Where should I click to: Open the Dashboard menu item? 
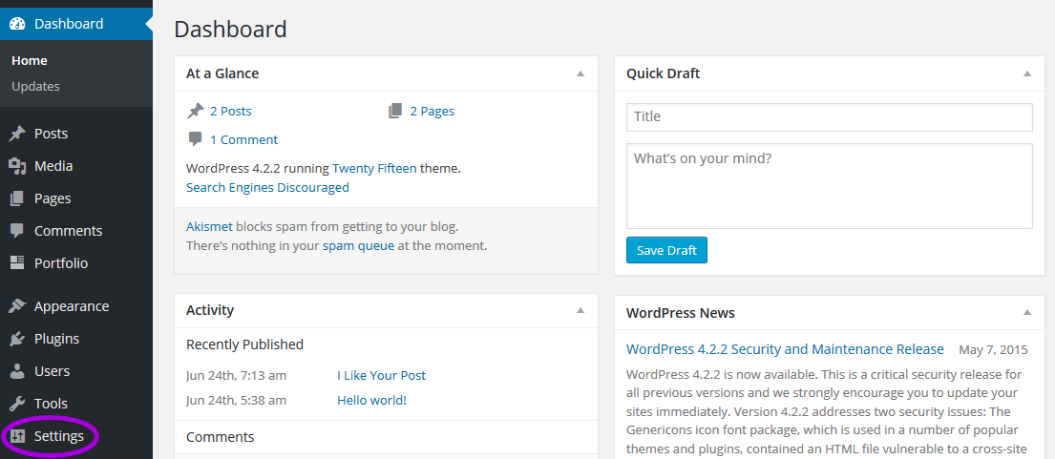coord(76,24)
